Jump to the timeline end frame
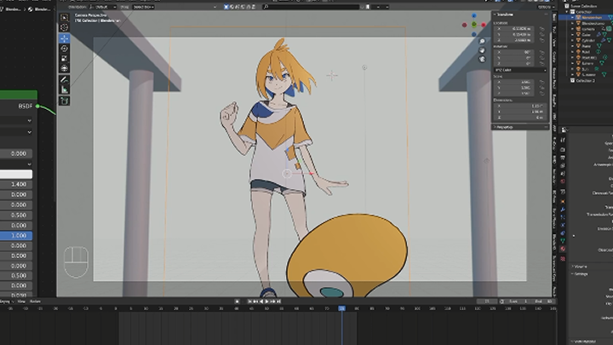Image resolution: width=613 pixels, height=345 pixels. tap(278, 302)
